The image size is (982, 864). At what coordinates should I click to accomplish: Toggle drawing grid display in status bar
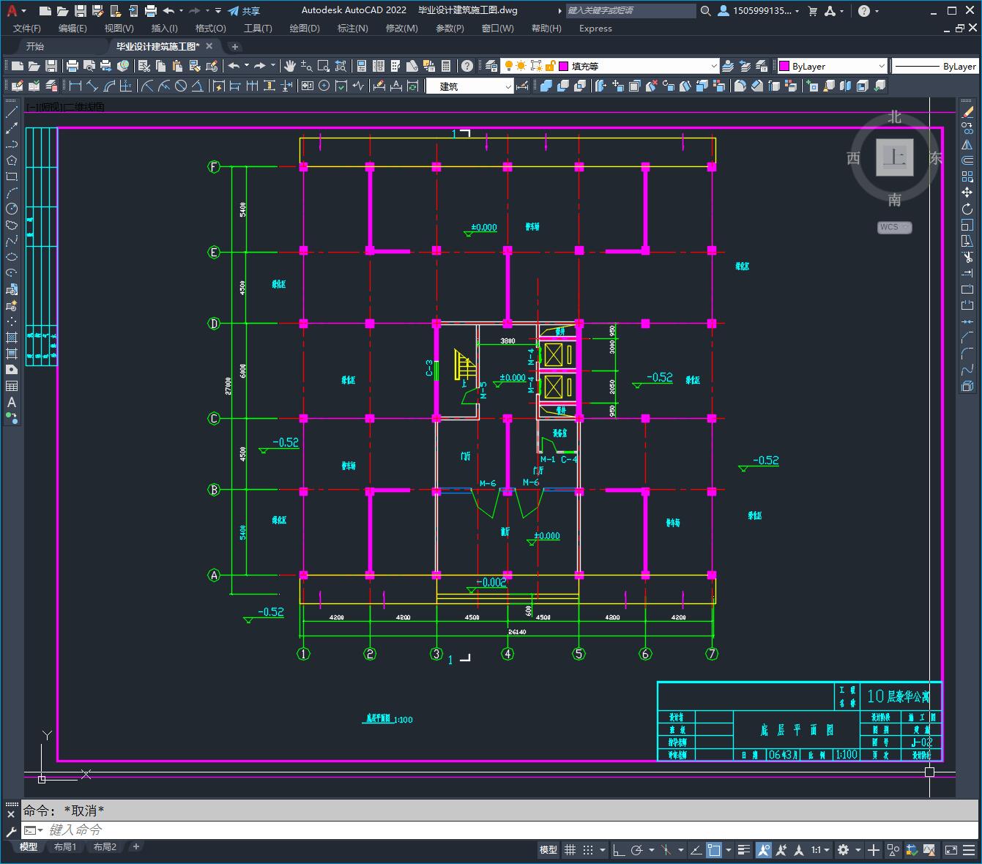click(x=570, y=850)
